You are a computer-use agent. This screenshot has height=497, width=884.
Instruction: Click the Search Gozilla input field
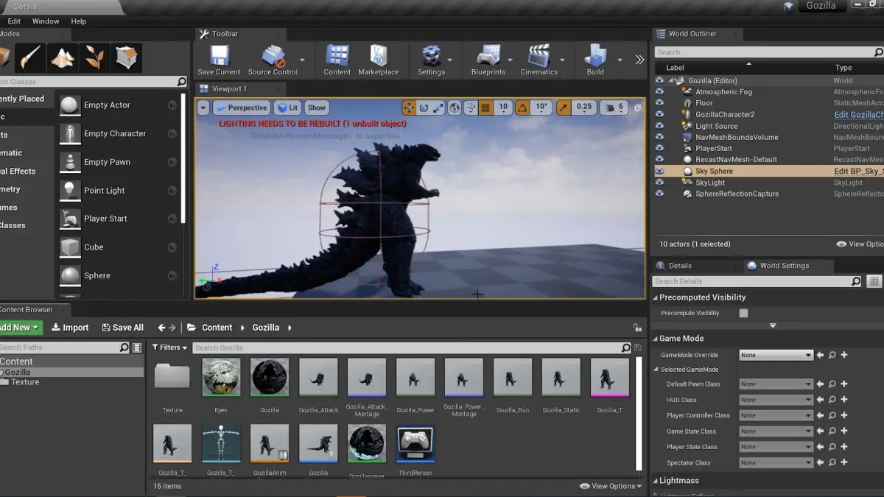407,348
